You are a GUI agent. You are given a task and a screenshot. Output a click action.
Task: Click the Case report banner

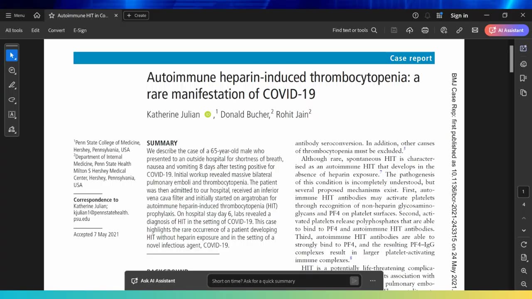point(254,58)
